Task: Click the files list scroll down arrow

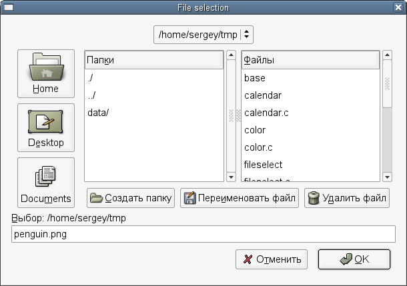Action: (387, 177)
